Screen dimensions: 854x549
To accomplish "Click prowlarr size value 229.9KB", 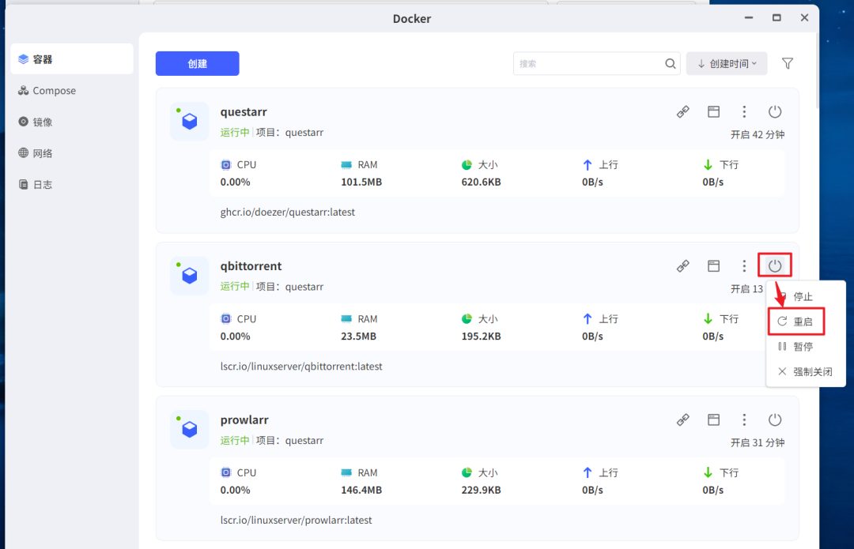I will 481,490.
